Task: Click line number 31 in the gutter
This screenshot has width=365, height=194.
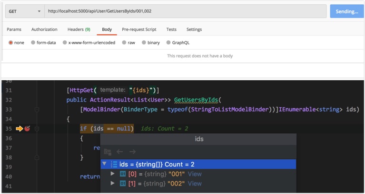Action: click(x=9, y=90)
